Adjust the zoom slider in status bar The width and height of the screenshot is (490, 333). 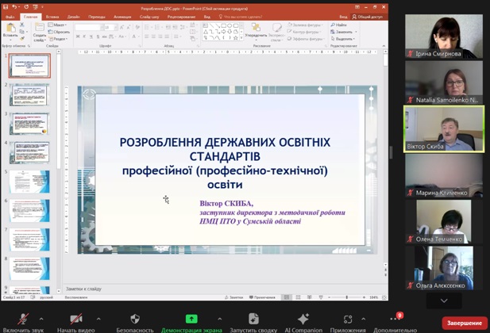(x=346, y=297)
